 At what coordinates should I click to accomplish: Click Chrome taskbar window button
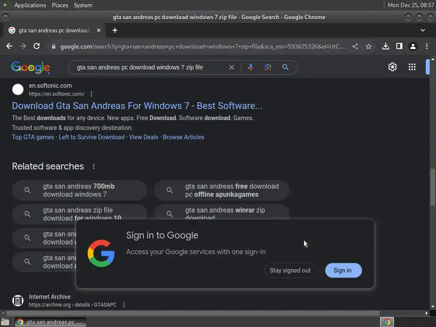coord(50,322)
